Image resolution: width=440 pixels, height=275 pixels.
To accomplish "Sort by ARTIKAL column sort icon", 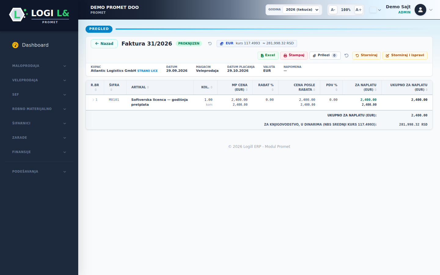I will (x=148, y=87).
